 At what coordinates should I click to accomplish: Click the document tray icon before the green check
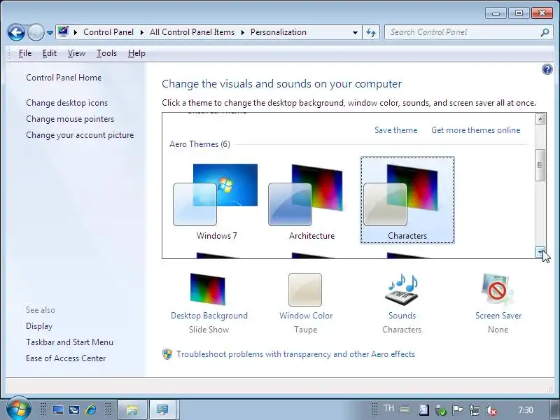(423, 410)
